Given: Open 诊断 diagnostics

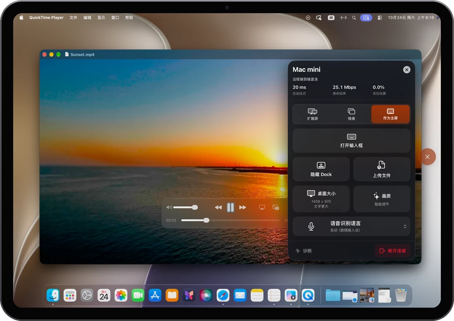Looking at the screenshot, I should tap(303, 251).
